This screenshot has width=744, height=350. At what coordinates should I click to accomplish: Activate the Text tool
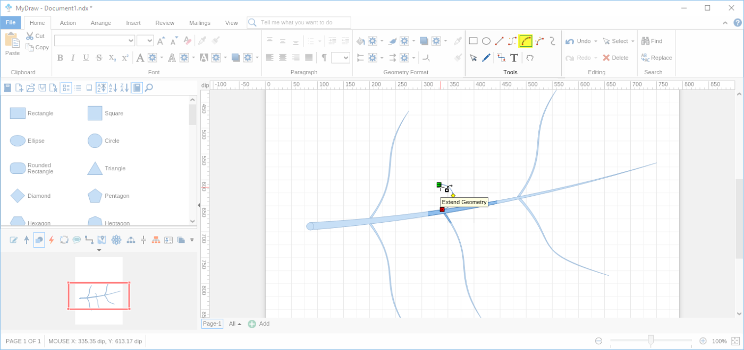(514, 58)
